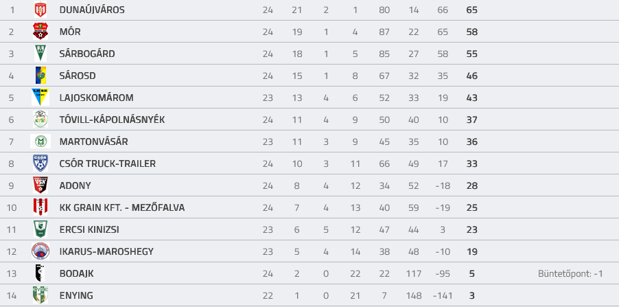The width and height of the screenshot is (619, 307).
Task: Click the ENYING row points value 3
Action: pos(471,295)
